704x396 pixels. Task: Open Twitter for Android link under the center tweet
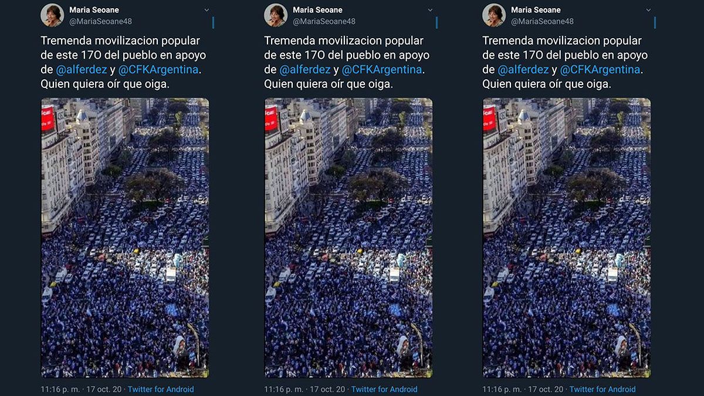(385, 389)
